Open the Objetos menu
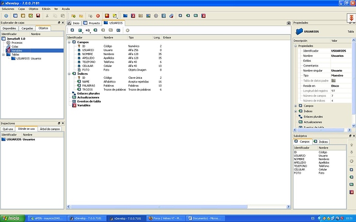Viewport: 356px width, 222px height. coord(34,9)
